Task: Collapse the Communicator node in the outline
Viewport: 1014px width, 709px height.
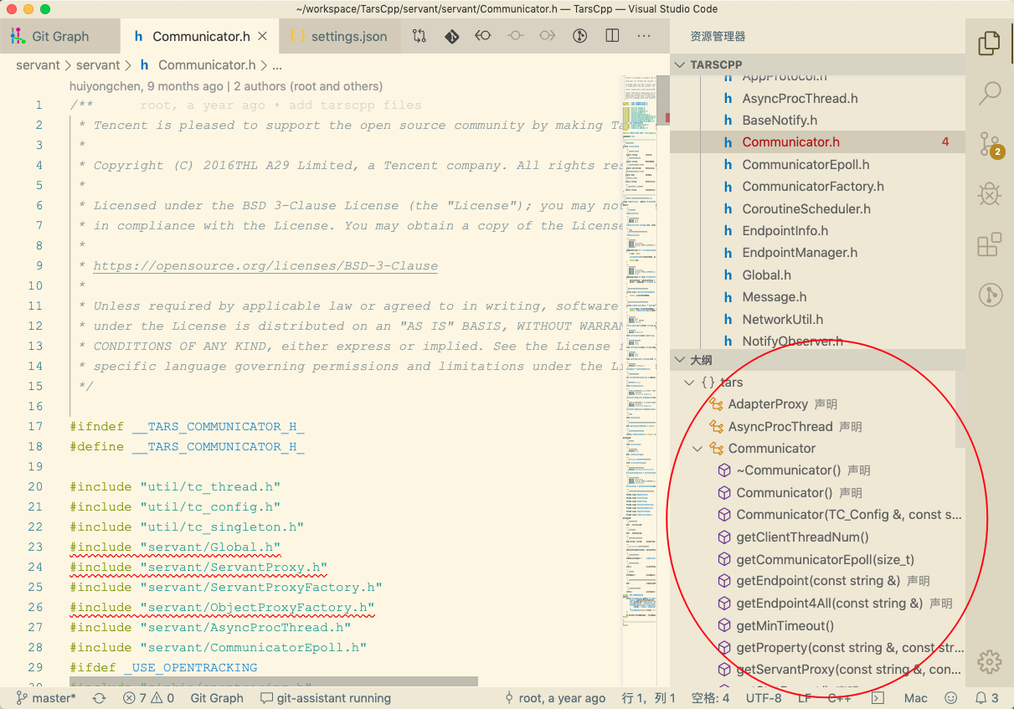Action: [x=697, y=448]
